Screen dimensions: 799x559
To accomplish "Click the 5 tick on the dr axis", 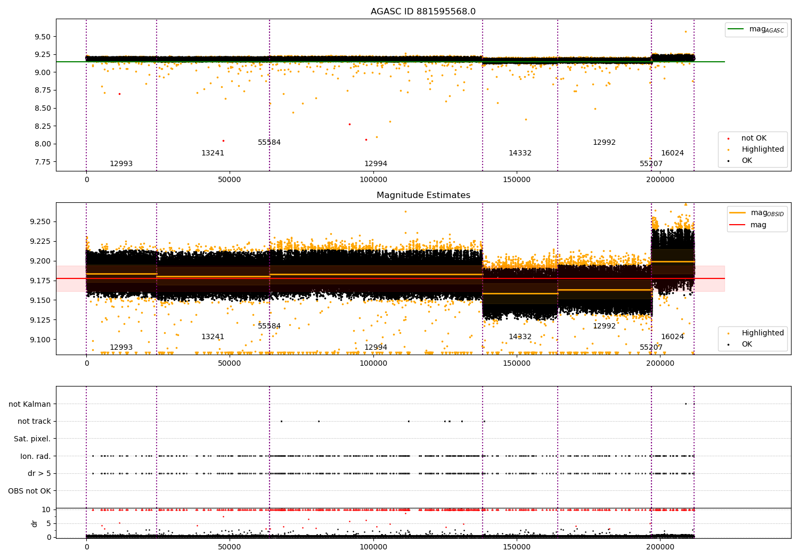I will click(48, 523).
